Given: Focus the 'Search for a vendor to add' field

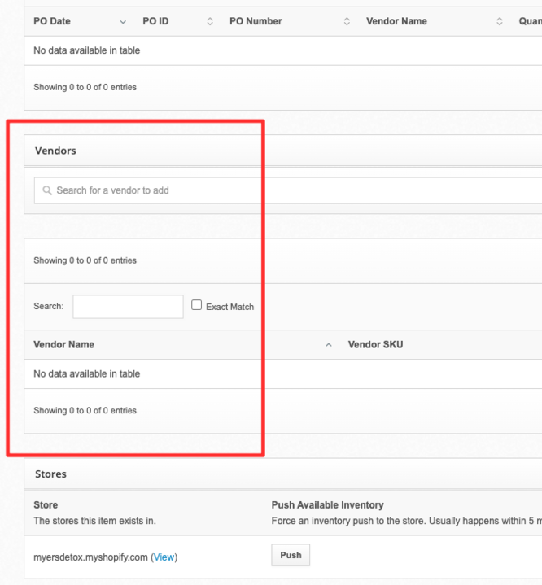Looking at the screenshot, I should [x=285, y=190].
